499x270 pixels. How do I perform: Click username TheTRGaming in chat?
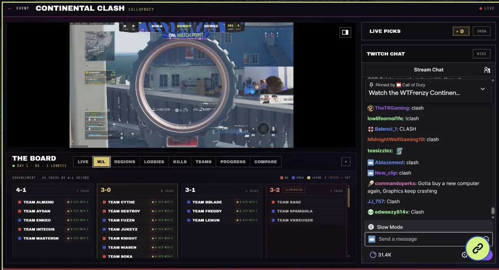click(392, 108)
